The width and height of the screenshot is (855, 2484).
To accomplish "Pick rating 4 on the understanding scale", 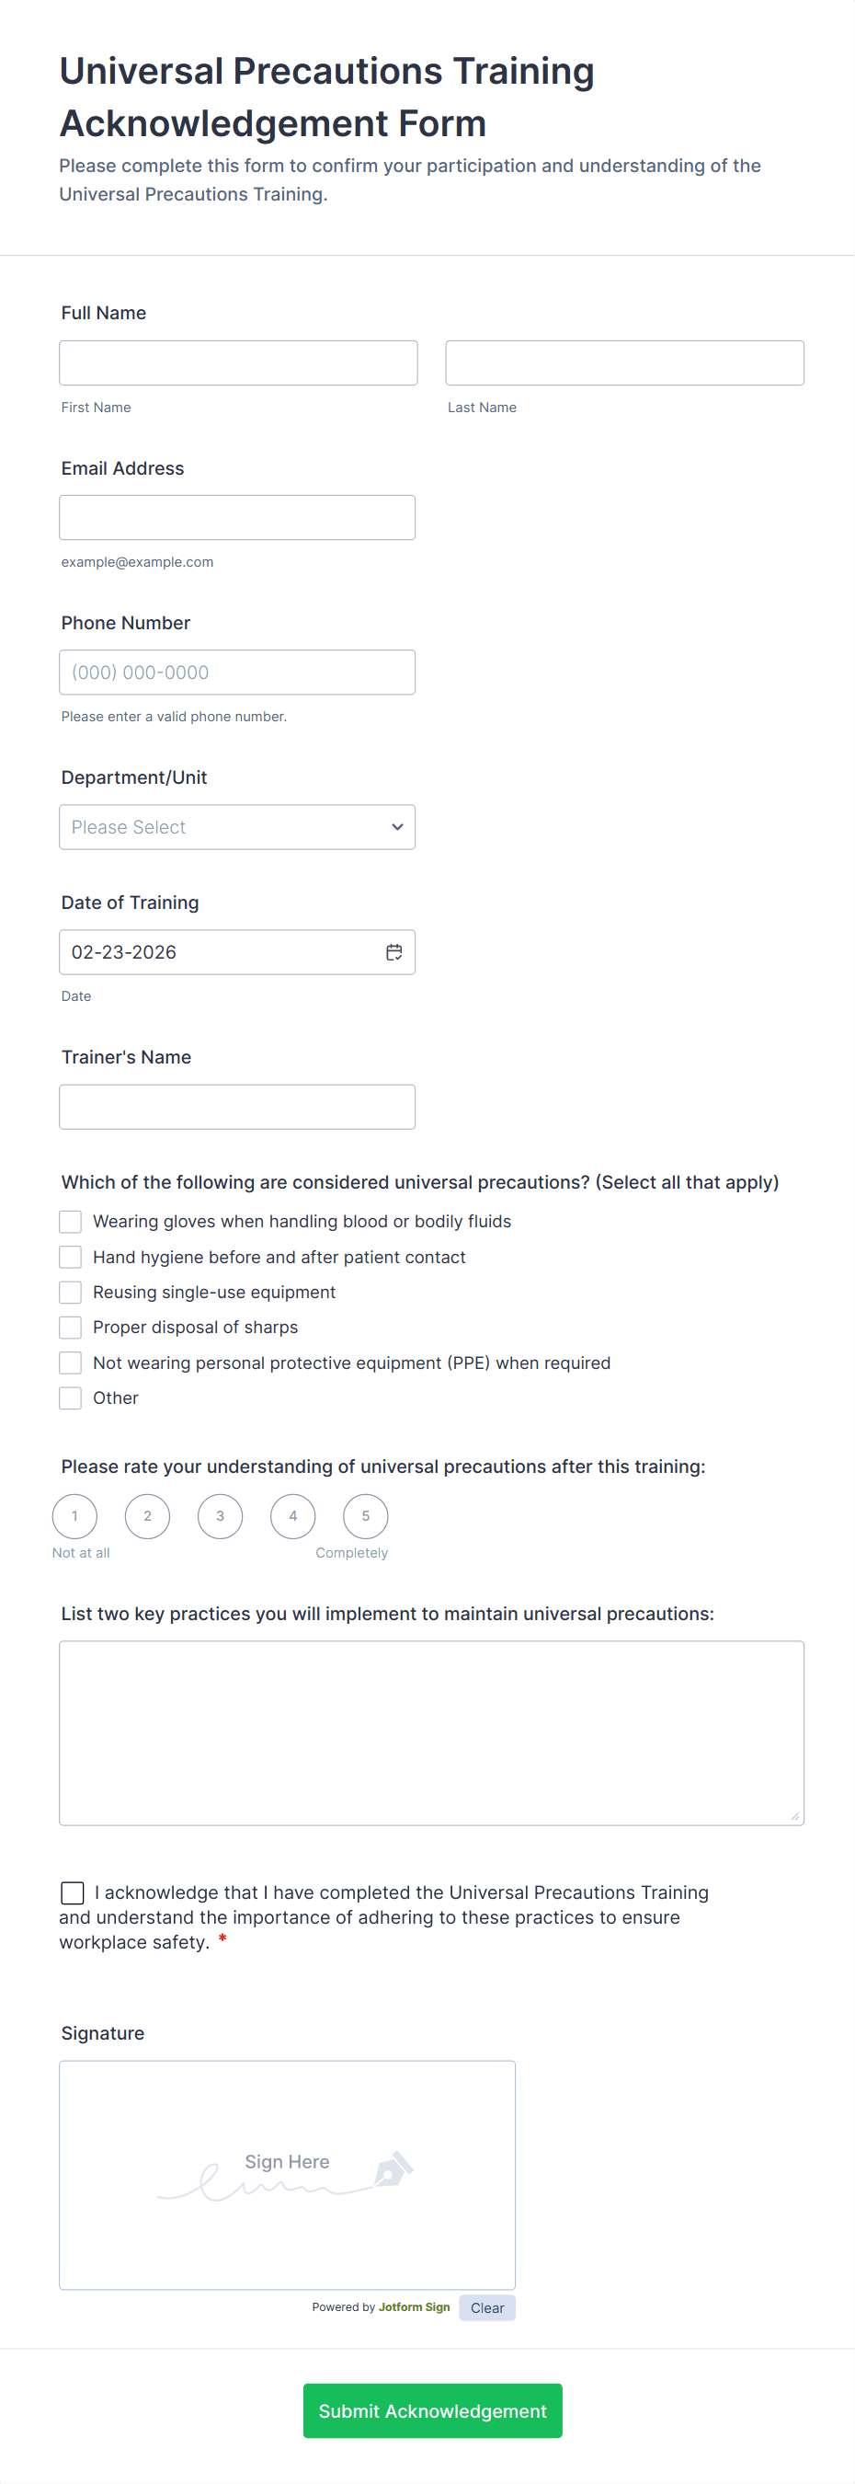I will pyautogui.click(x=293, y=1516).
